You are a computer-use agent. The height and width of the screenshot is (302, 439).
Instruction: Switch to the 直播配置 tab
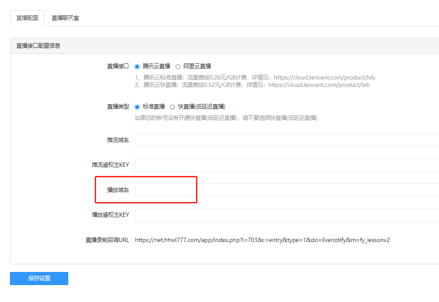tap(27, 18)
